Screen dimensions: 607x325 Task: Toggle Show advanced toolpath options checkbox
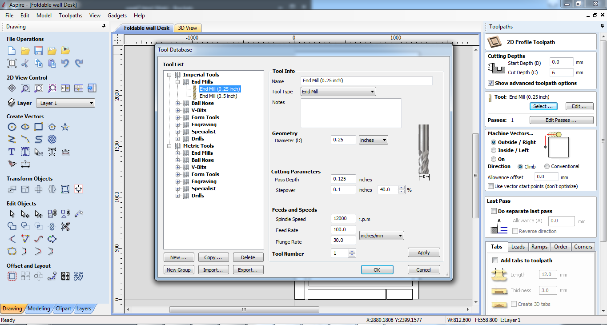click(x=490, y=83)
